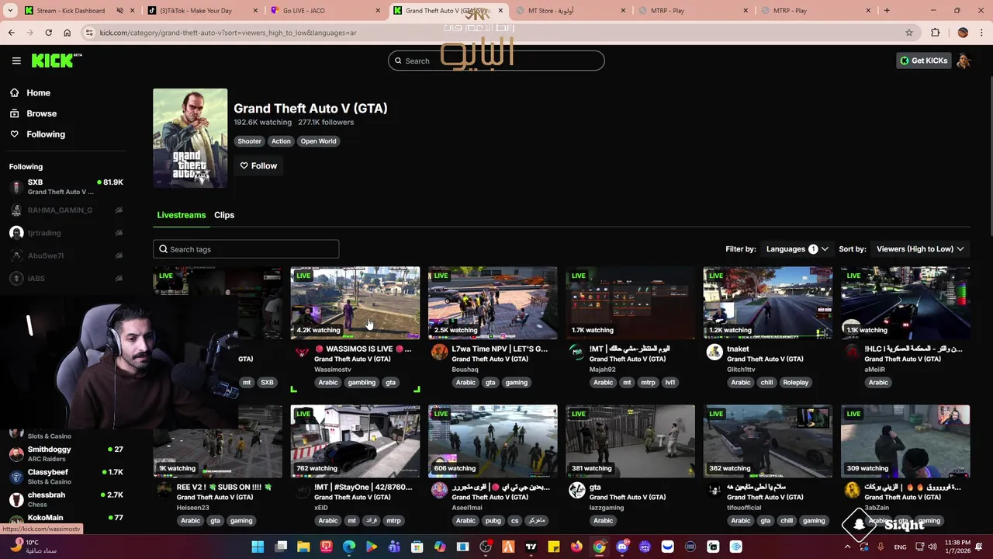
Task: Click the gambling tag under Wassimostv
Action: 362,383
